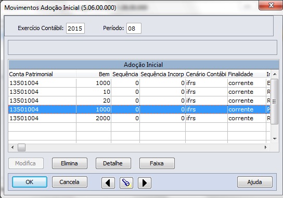Click the horizontal scrollbar left arrow
283x198 pixels.
pos(12,148)
